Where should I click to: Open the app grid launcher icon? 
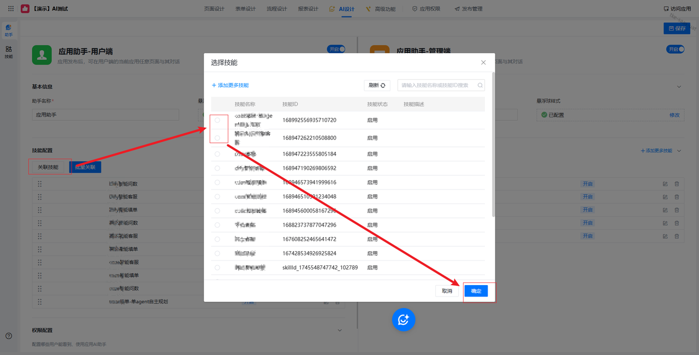point(11,9)
